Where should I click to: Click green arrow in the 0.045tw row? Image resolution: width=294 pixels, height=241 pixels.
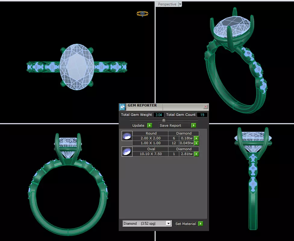196,143
